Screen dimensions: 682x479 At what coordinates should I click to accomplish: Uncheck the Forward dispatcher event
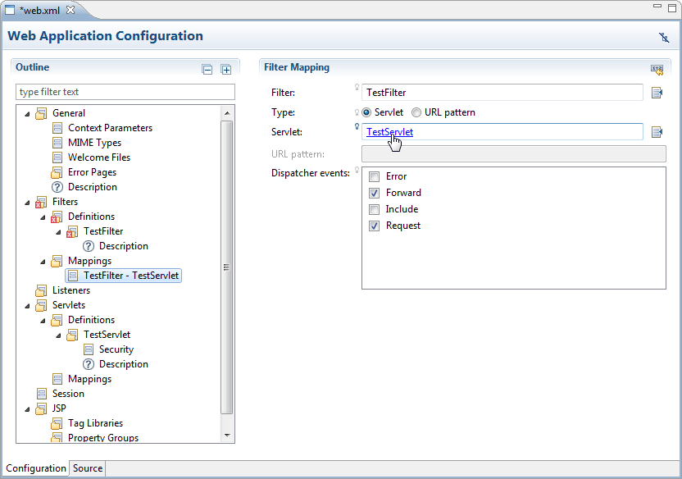tap(374, 193)
